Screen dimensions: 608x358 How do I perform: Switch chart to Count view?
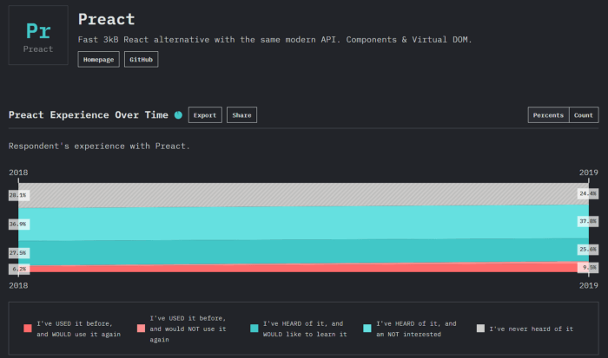(584, 115)
